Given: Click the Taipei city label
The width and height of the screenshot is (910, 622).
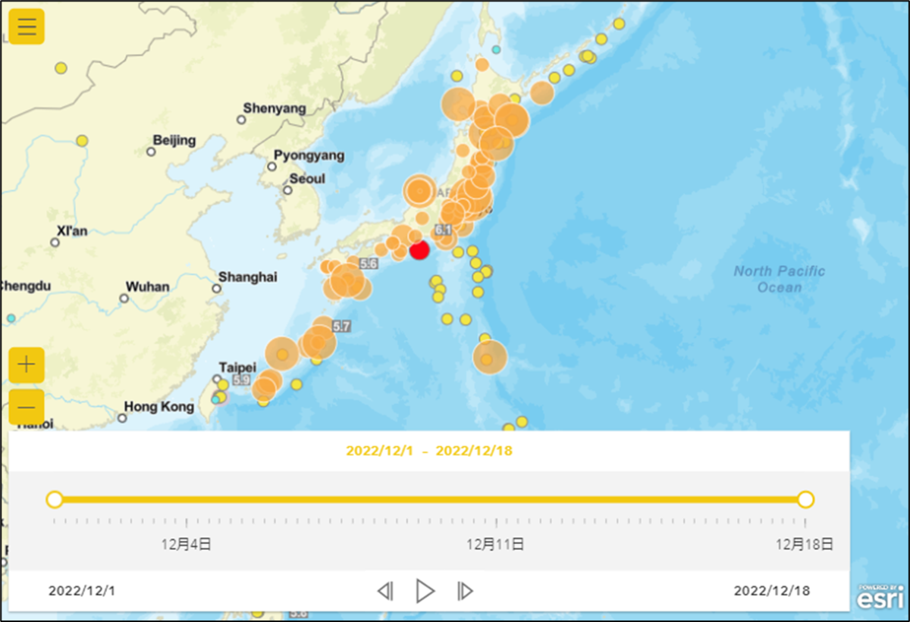Looking at the screenshot, I should 237,367.
